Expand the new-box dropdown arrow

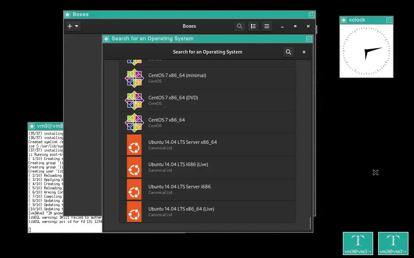(x=77, y=26)
